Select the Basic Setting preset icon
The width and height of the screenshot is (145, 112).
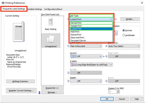tap(50, 22)
